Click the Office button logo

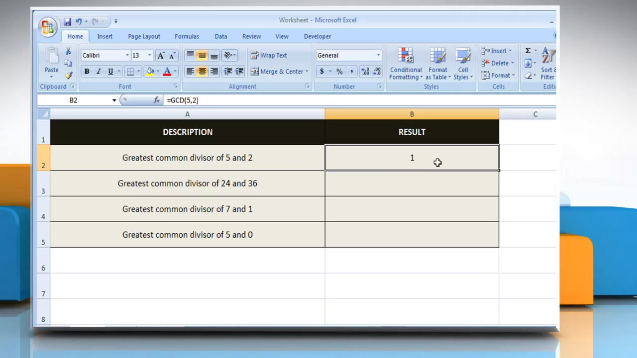point(48,27)
